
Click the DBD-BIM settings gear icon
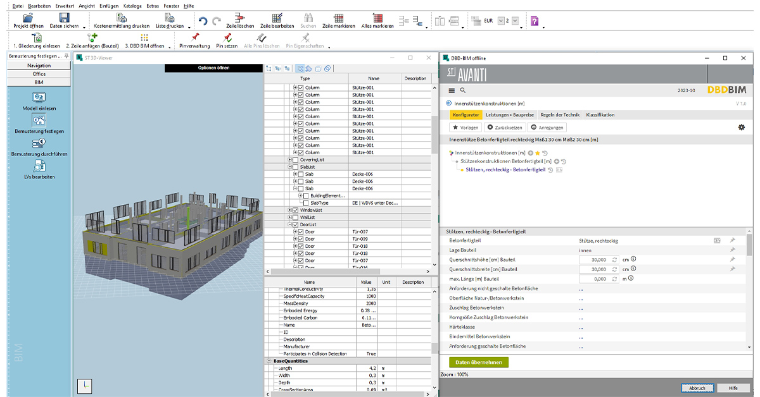pos(741,127)
